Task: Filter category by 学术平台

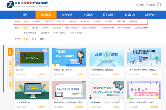Action: [97, 21]
